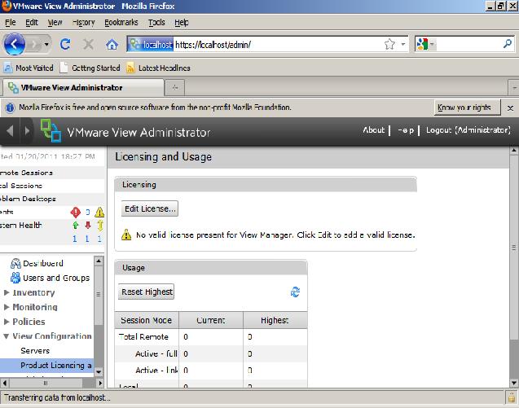Screen dimensions: 519x408
Task: Click the Highest column header
Action: click(x=275, y=320)
